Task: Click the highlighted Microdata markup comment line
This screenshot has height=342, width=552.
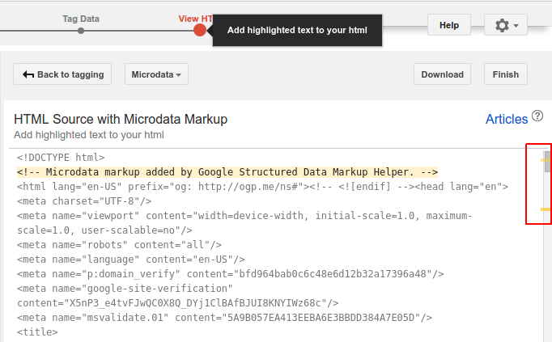Action: coord(227,172)
